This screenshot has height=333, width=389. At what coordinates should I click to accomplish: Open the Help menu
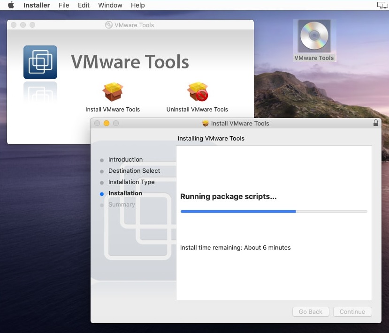pos(137,5)
